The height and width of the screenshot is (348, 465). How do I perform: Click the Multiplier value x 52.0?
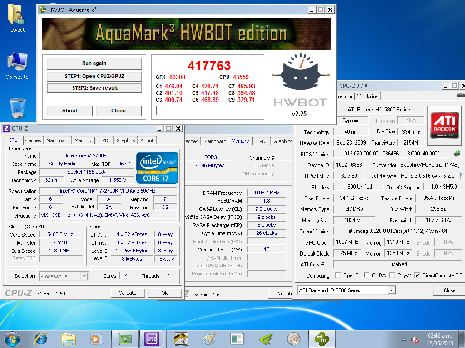60,242
